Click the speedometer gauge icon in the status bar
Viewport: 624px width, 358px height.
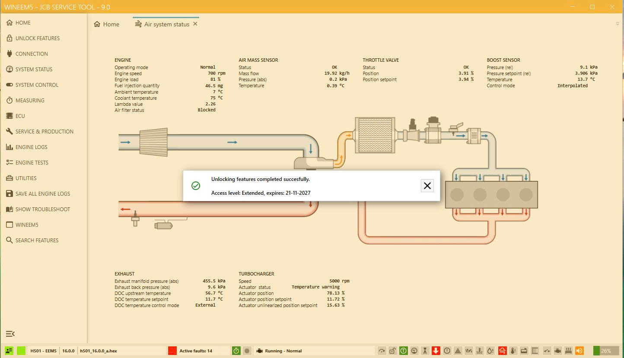(x=414, y=351)
